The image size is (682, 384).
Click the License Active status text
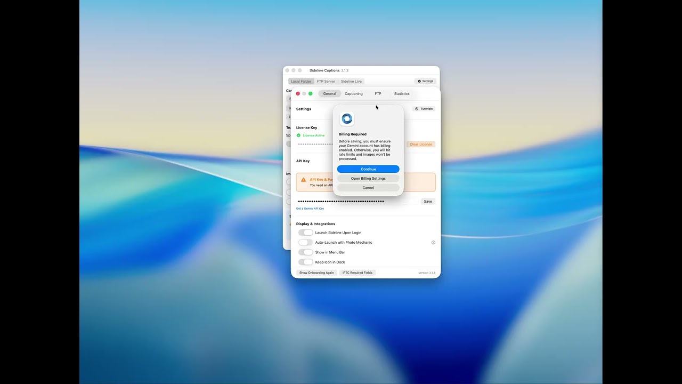[x=314, y=135]
